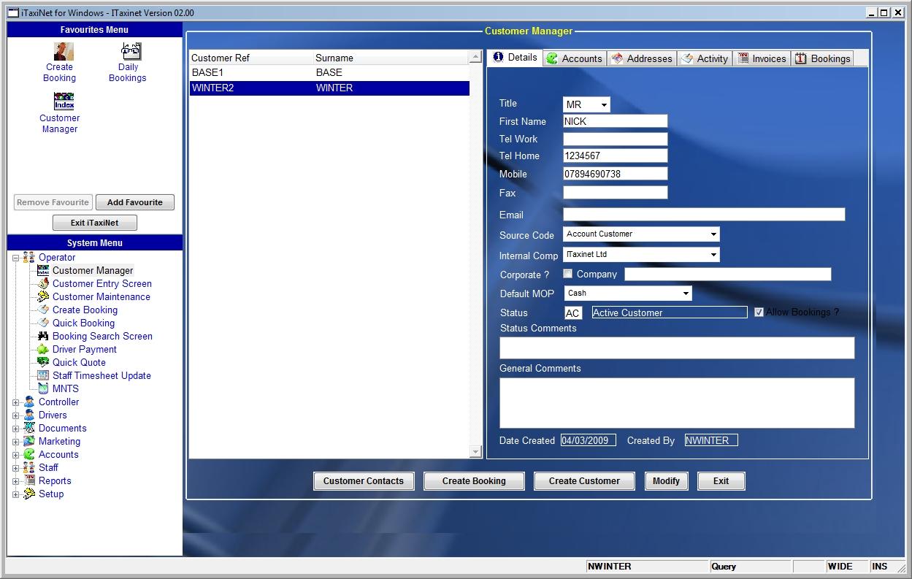Click Accounts node icon in System Menu
The width and height of the screenshot is (912, 579).
pos(29,455)
